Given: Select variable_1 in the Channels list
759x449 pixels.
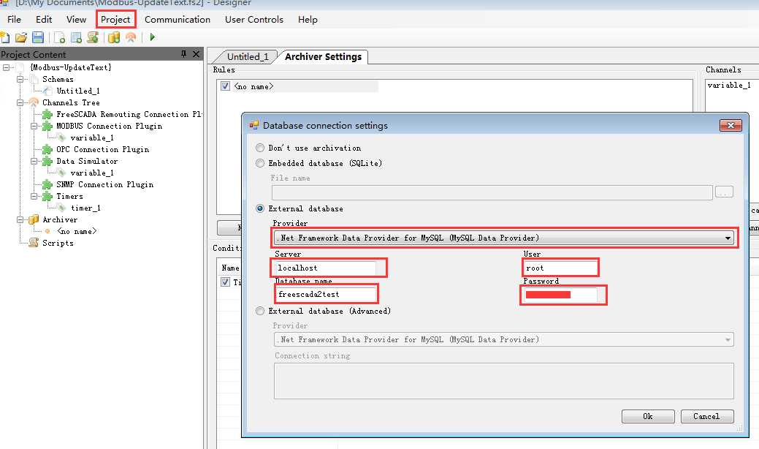Looking at the screenshot, I should pyautogui.click(x=729, y=86).
